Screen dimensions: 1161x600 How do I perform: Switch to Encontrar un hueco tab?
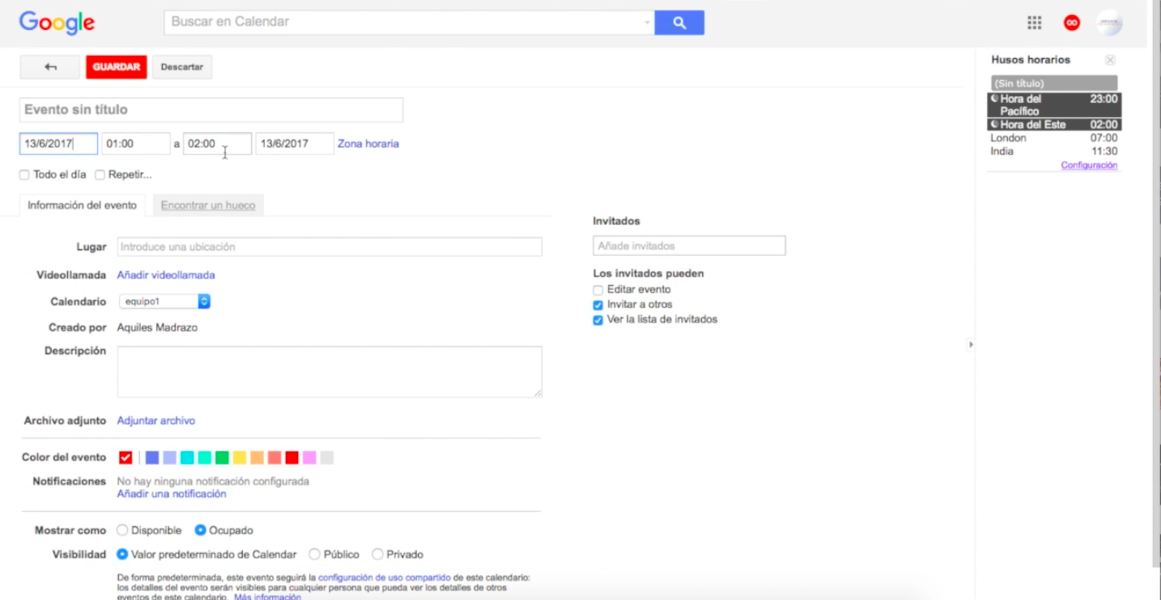pyautogui.click(x=208, y=206)
